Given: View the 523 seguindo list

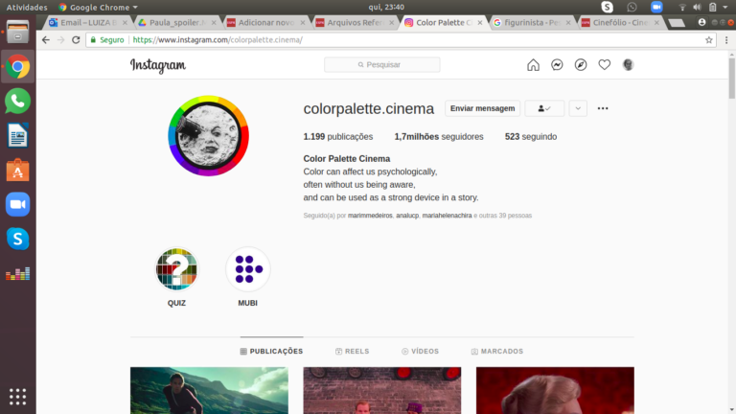Looking at the screenshot, I should point(530,137).
